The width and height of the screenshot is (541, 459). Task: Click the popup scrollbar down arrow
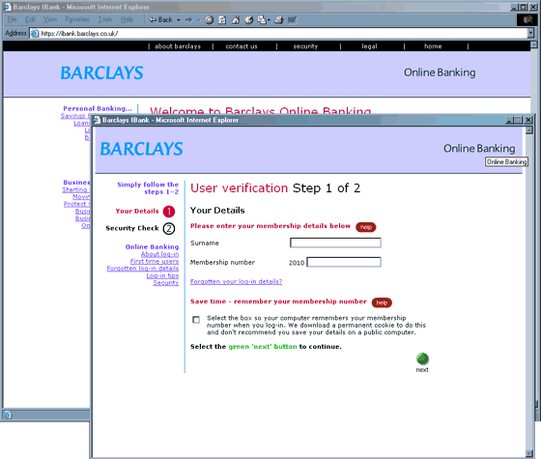point(529,453)
